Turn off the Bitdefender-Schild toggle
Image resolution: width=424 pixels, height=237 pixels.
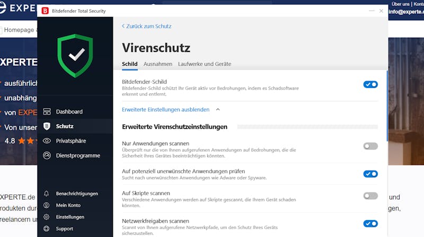point(370,84)
